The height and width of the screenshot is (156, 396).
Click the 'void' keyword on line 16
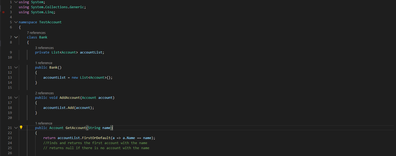coord(54,98)
